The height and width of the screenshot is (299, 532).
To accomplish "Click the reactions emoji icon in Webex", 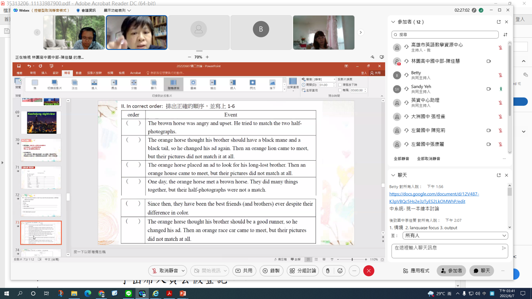I will [x=340, y=271].
